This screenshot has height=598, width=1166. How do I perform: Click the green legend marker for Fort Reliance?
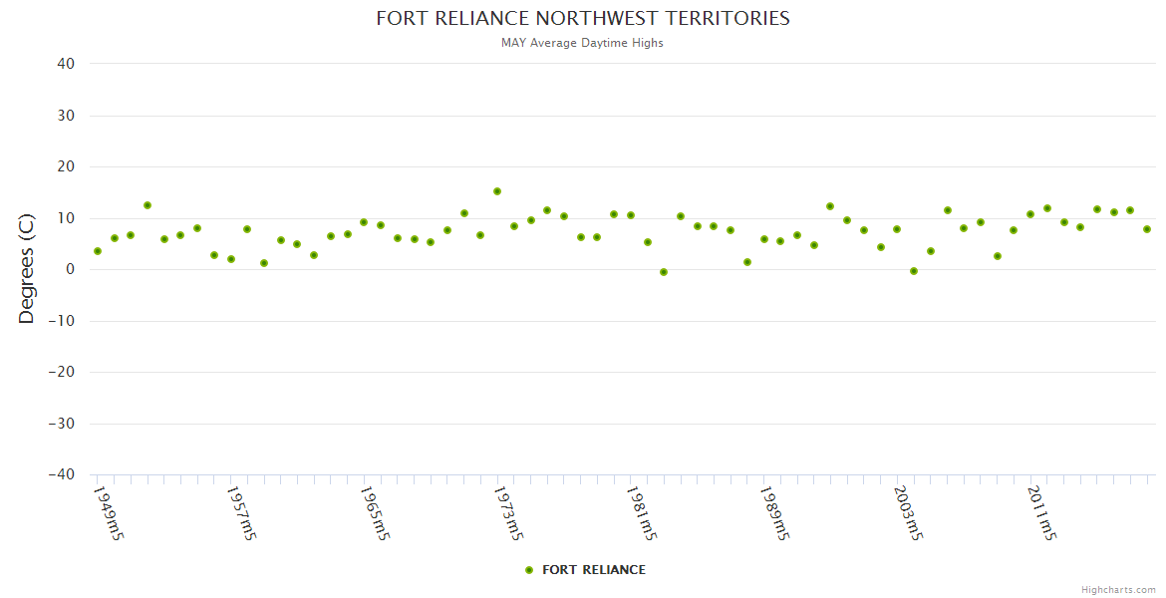(x=529, y=570)
